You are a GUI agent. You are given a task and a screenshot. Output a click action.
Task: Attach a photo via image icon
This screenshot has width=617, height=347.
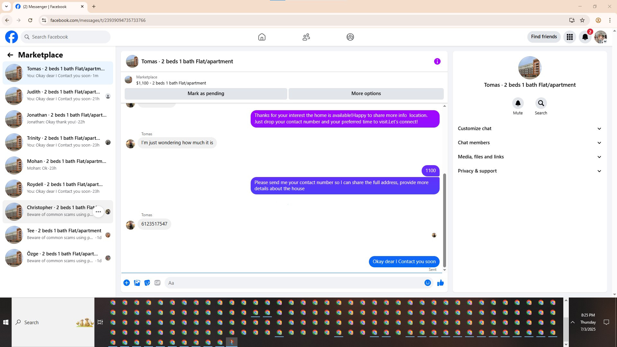click(137, 283)
